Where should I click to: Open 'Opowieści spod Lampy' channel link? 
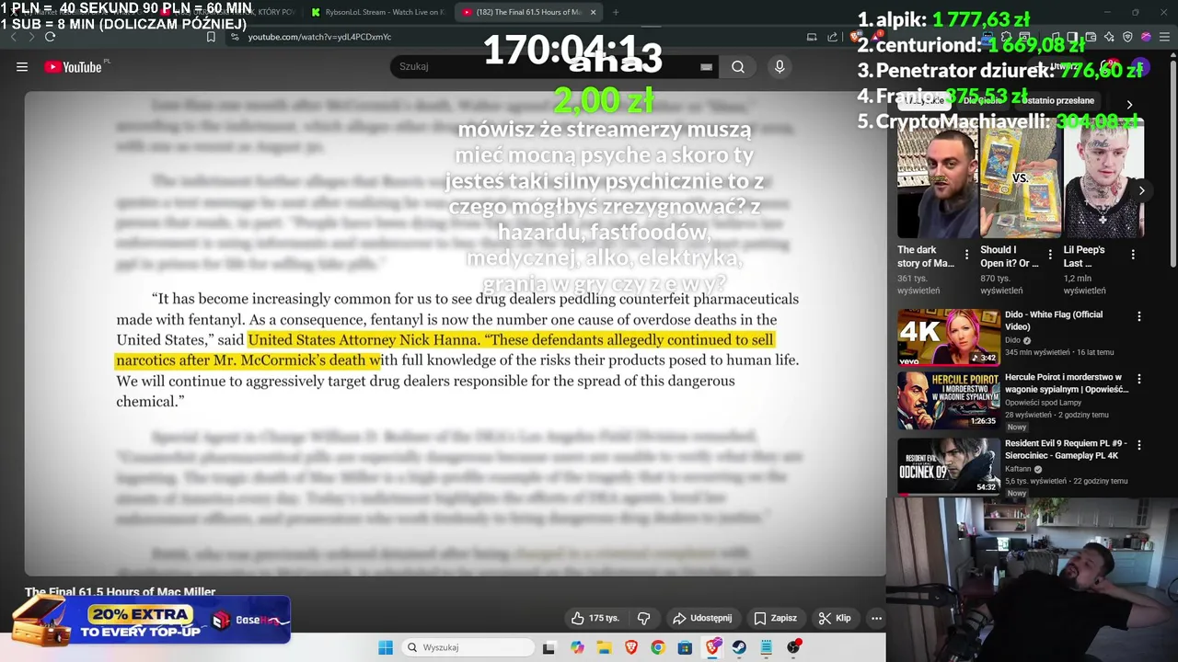pos(1043,403)
